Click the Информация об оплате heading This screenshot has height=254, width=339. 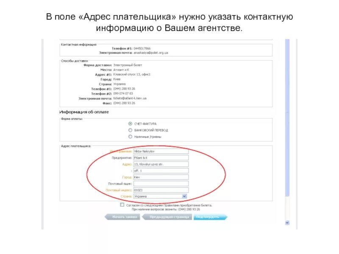pyautogui.click(x=84, y=112)
